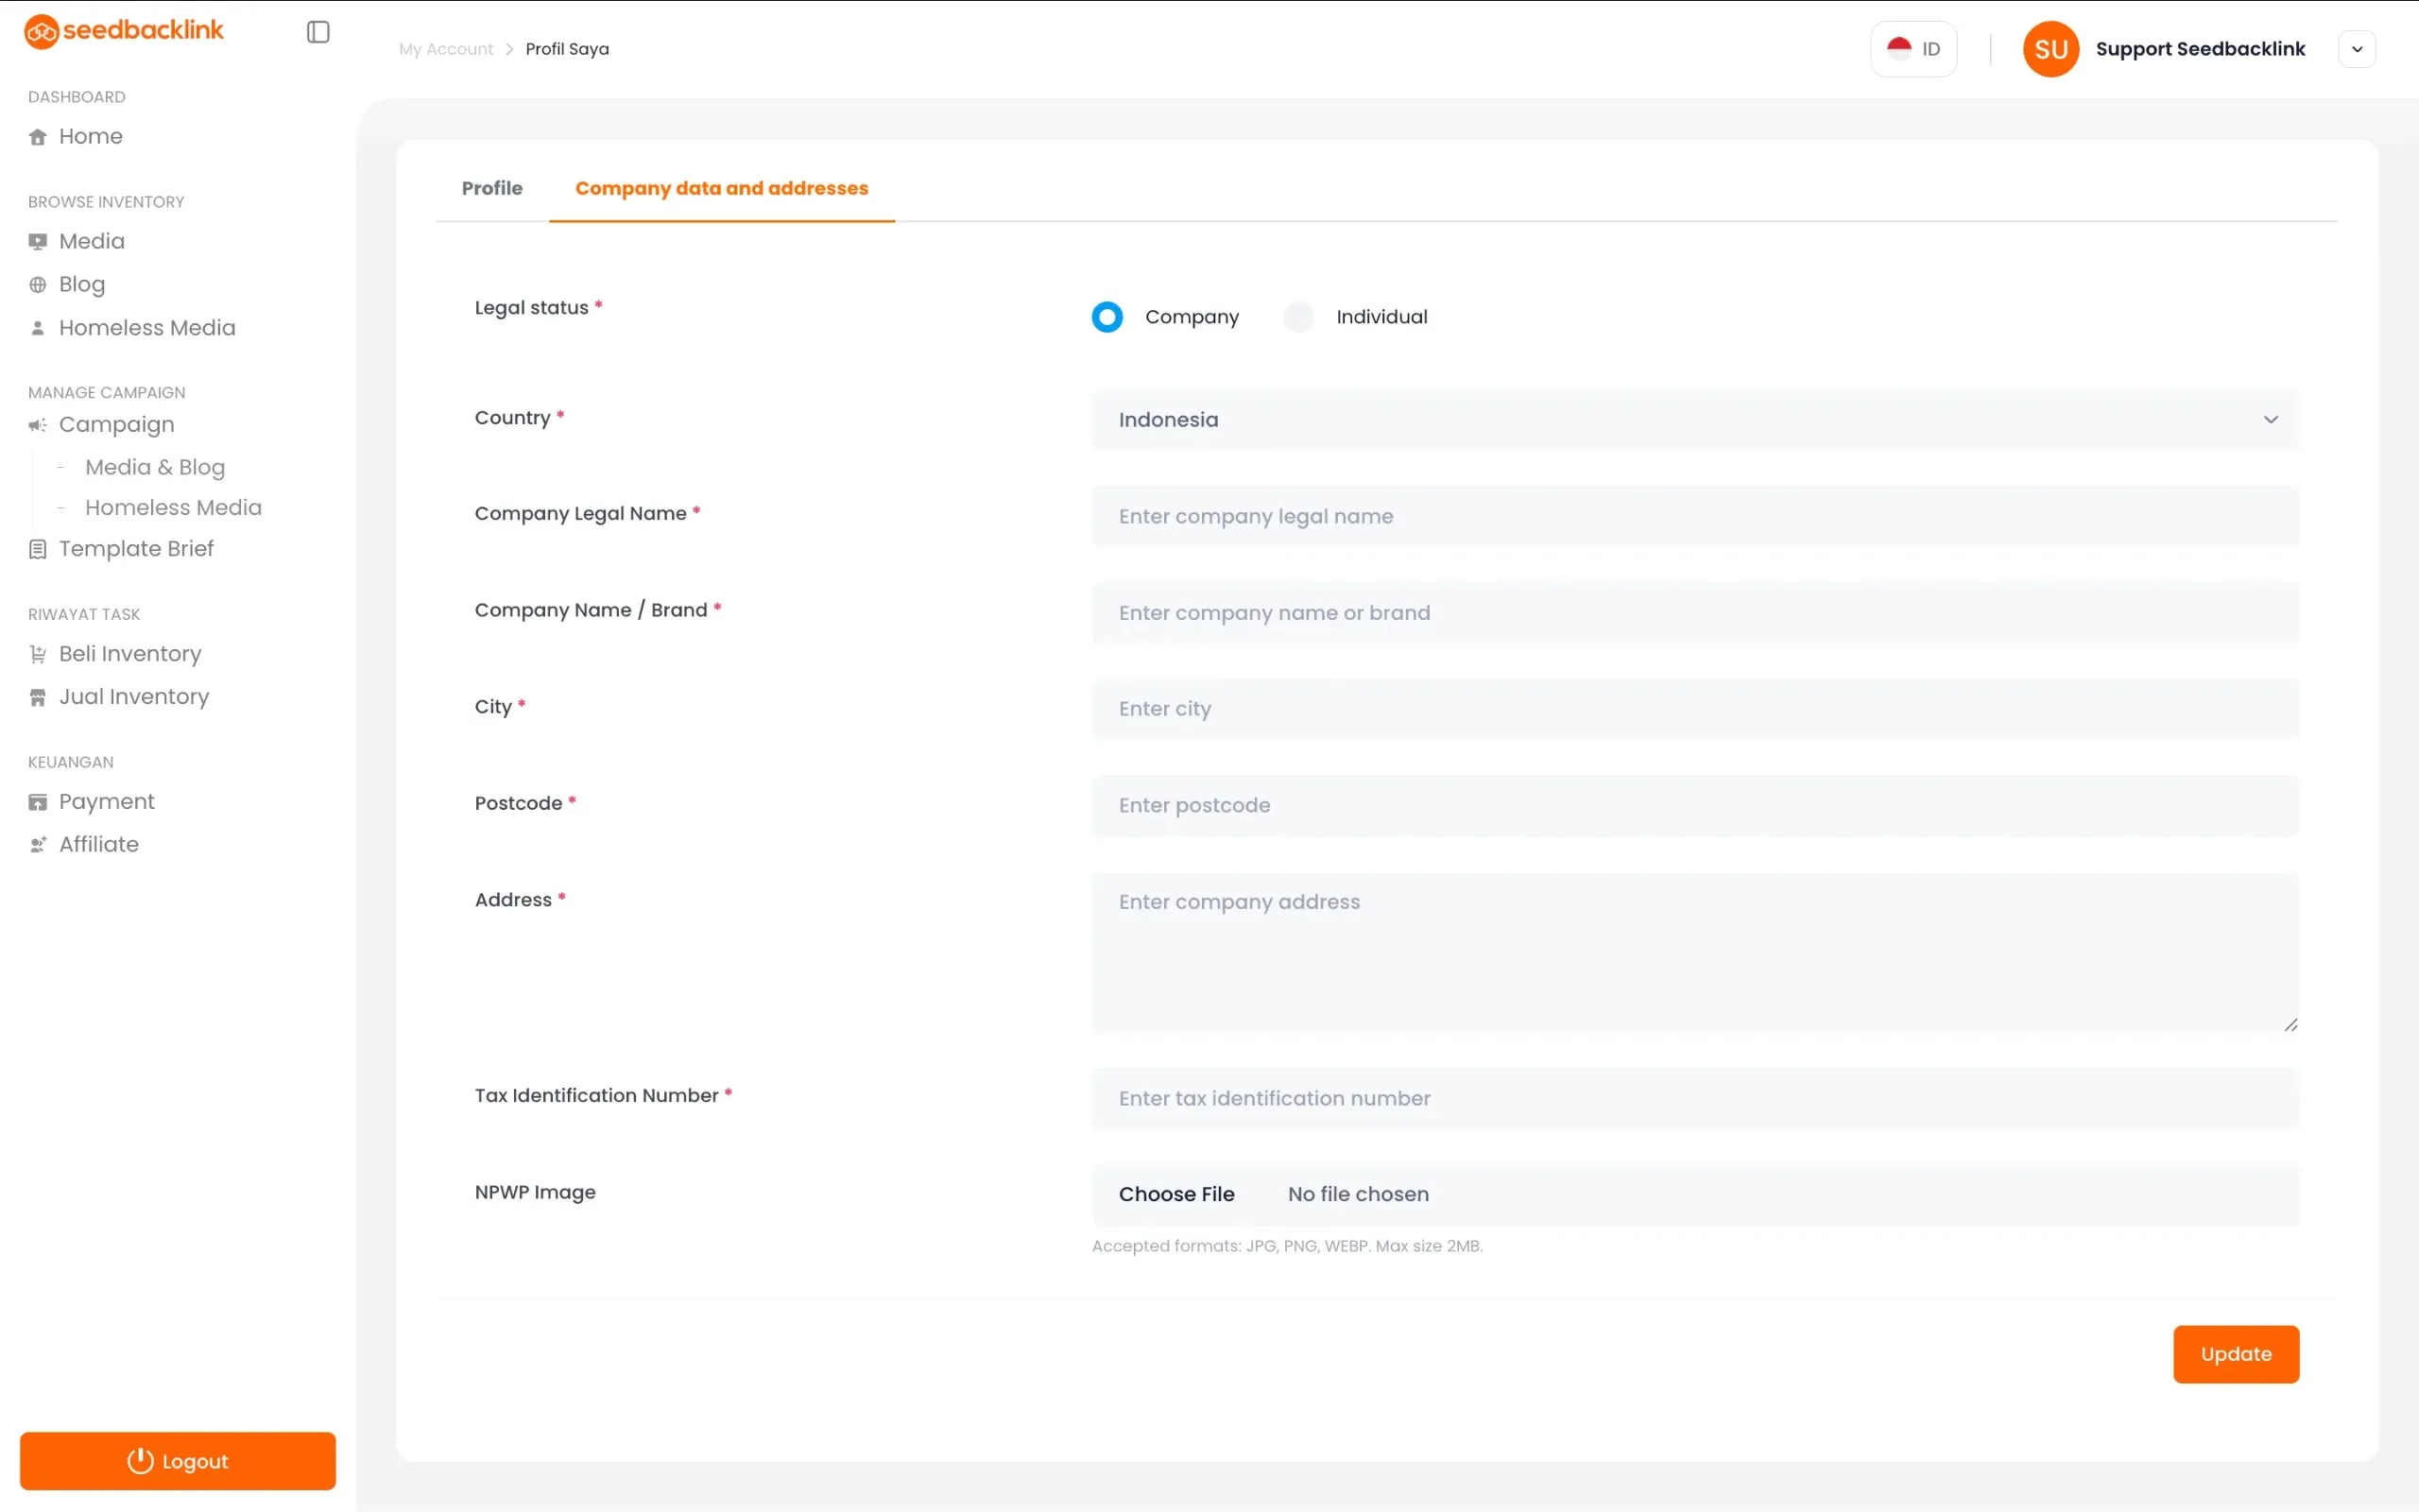
Task: Click the seedbacklink logo
Action: pos(124,31)
